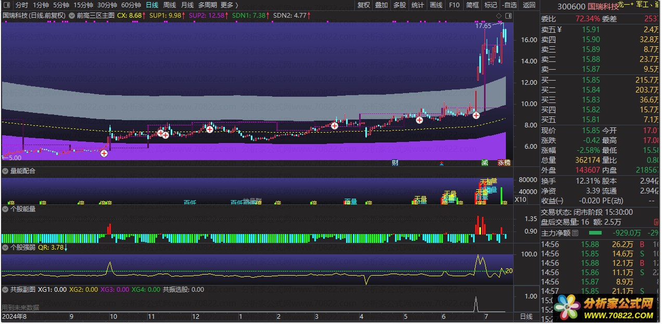Click the ¥ symbol next to 卖五

tap(559, 30)
